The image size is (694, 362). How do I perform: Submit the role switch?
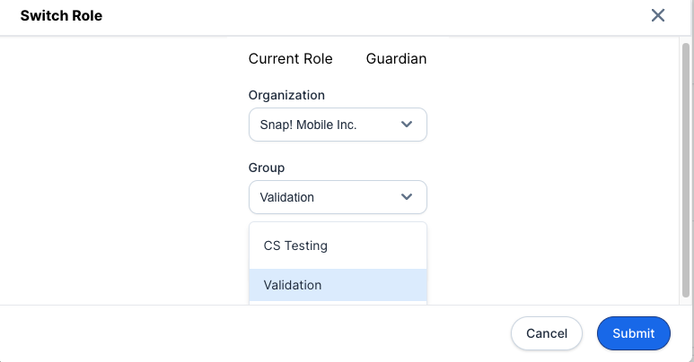tap(633, 333)
